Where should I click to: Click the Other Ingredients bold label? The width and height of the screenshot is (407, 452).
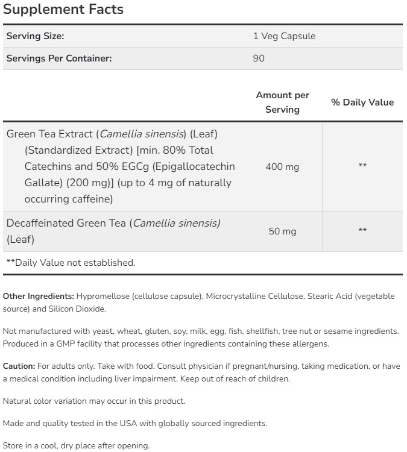(39, 297)
